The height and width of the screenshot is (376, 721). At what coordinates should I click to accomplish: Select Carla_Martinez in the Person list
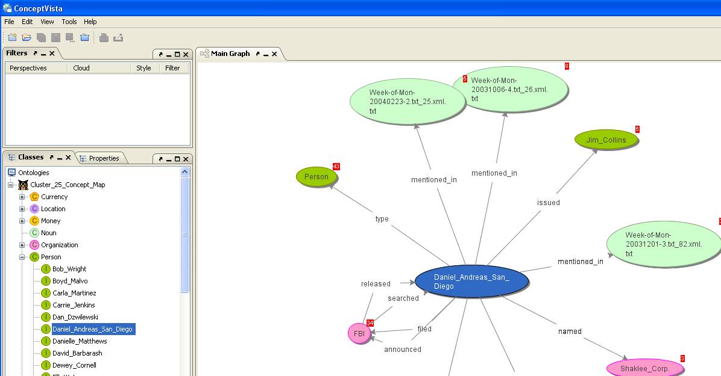tap(74, 293)
